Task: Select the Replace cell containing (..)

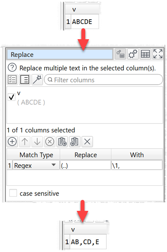Action: pos(86,165)
